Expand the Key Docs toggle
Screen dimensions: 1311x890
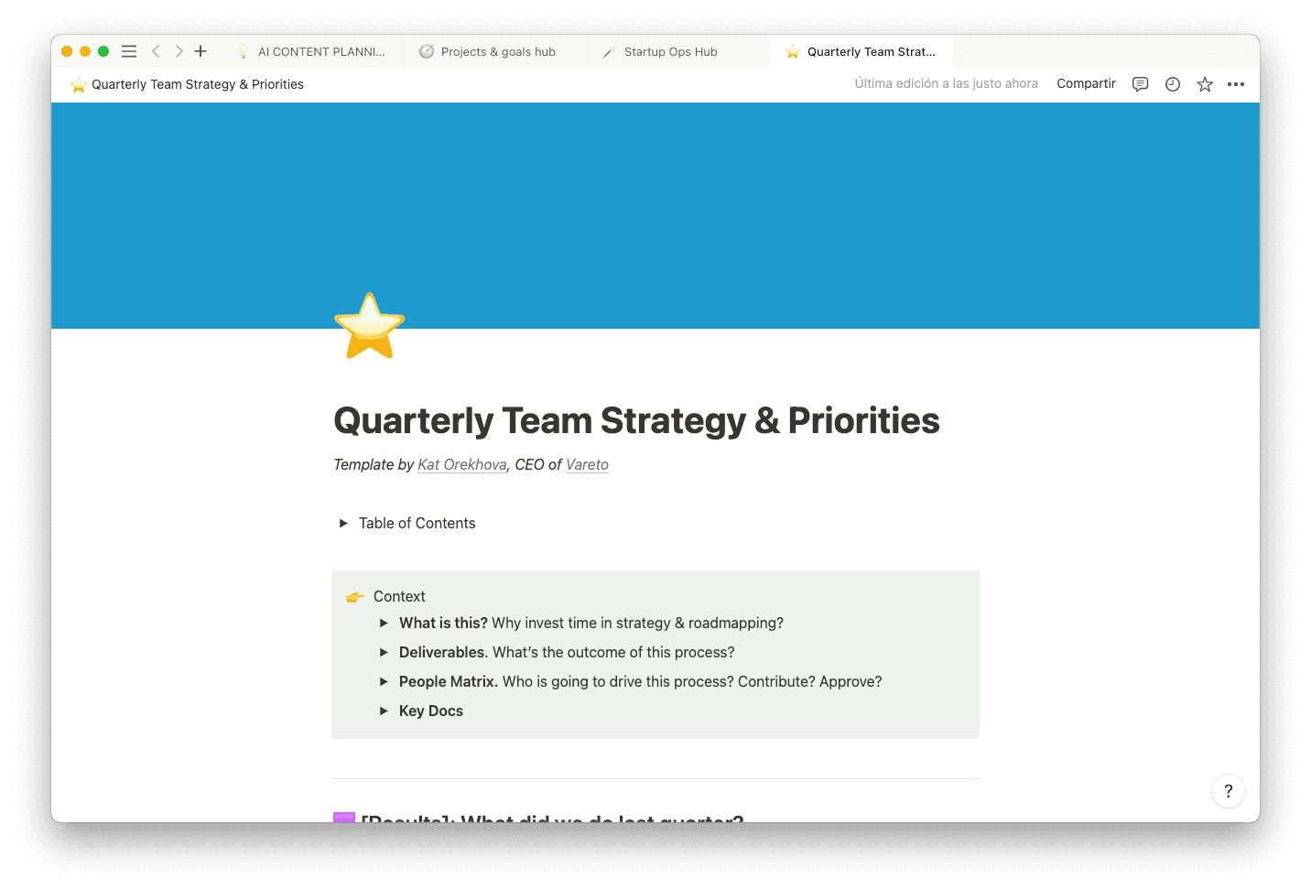[384, 711]
